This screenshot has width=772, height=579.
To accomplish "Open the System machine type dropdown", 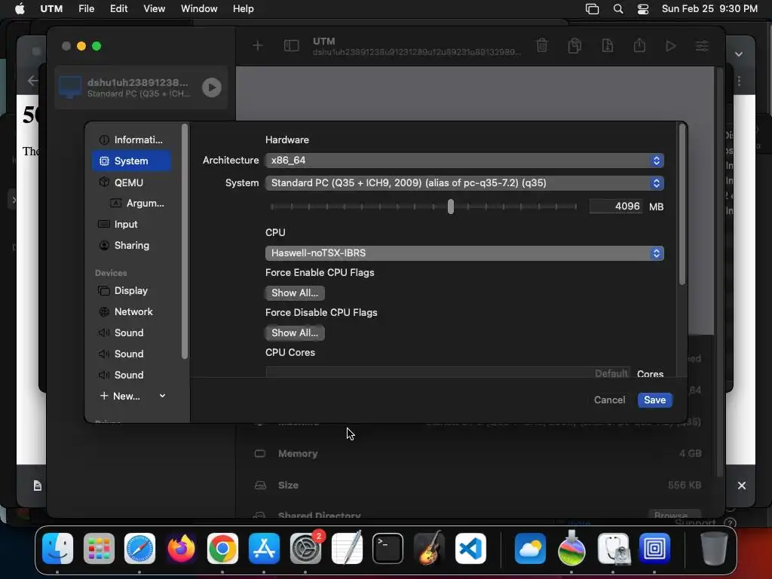I will (464, 183).
